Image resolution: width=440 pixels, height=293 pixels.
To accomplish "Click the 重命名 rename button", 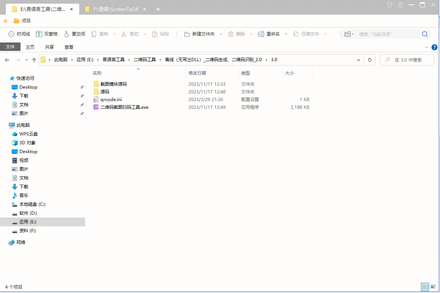I will click(x=269, y=34).
